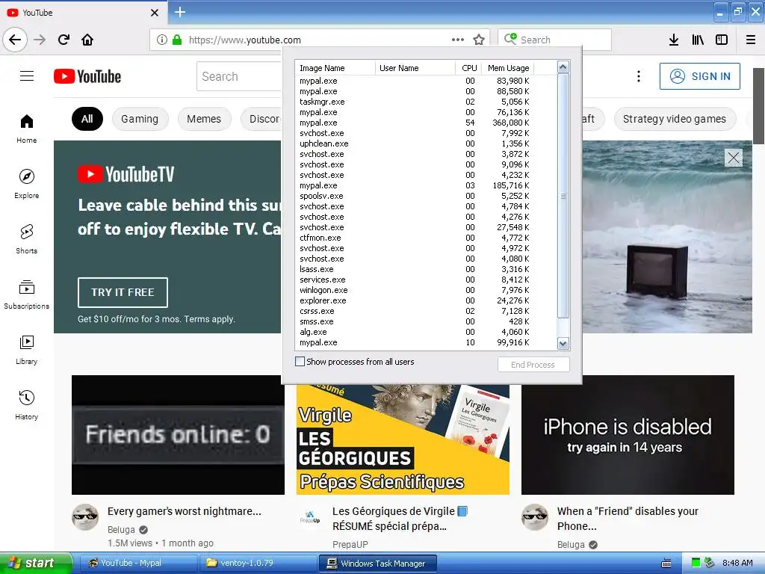Click the green padlock security icon
Viewport: 765px width, 574px height.
click(x=176, y=40)
